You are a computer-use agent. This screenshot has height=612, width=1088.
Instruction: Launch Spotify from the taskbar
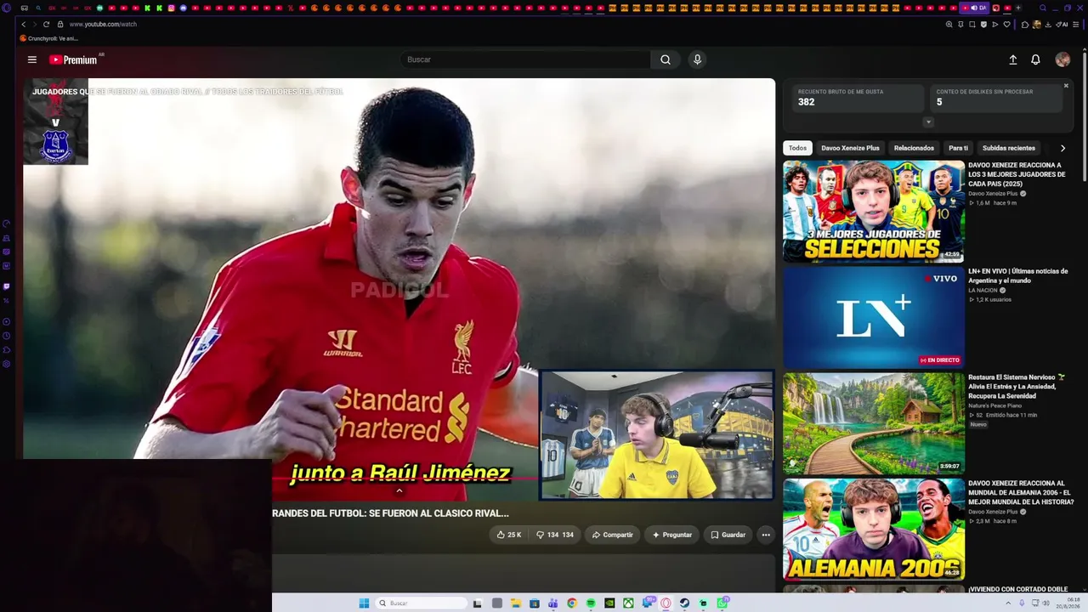pos(591,603)
